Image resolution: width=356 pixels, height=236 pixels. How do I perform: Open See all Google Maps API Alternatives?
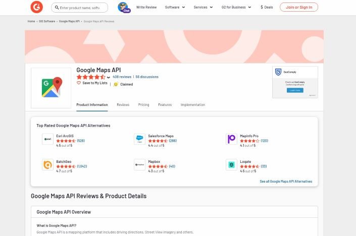click(x=286, y=182)
